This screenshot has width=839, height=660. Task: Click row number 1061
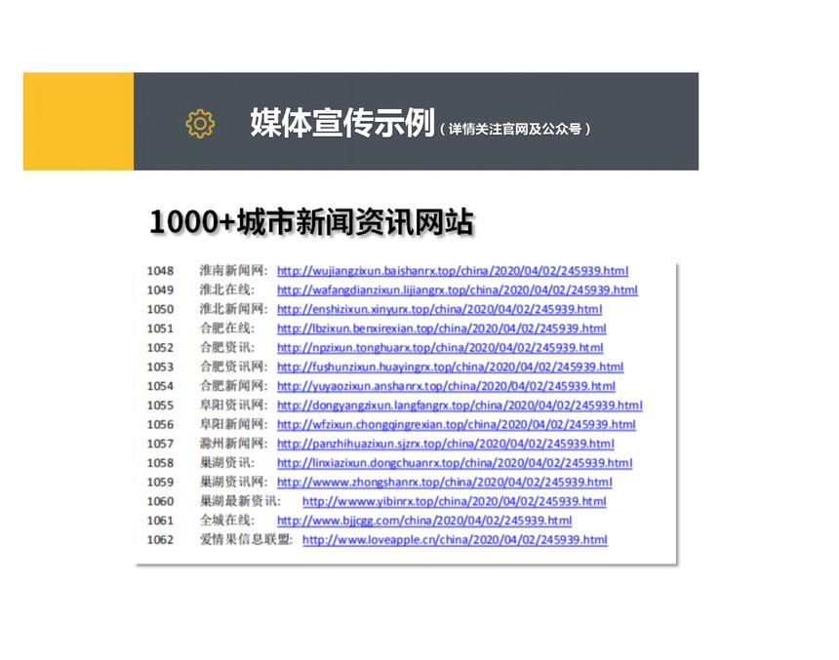coord(161,522)
